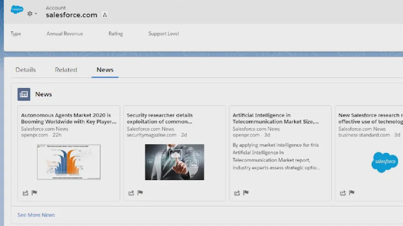Share the Autonomous Agents Market article

25,193
